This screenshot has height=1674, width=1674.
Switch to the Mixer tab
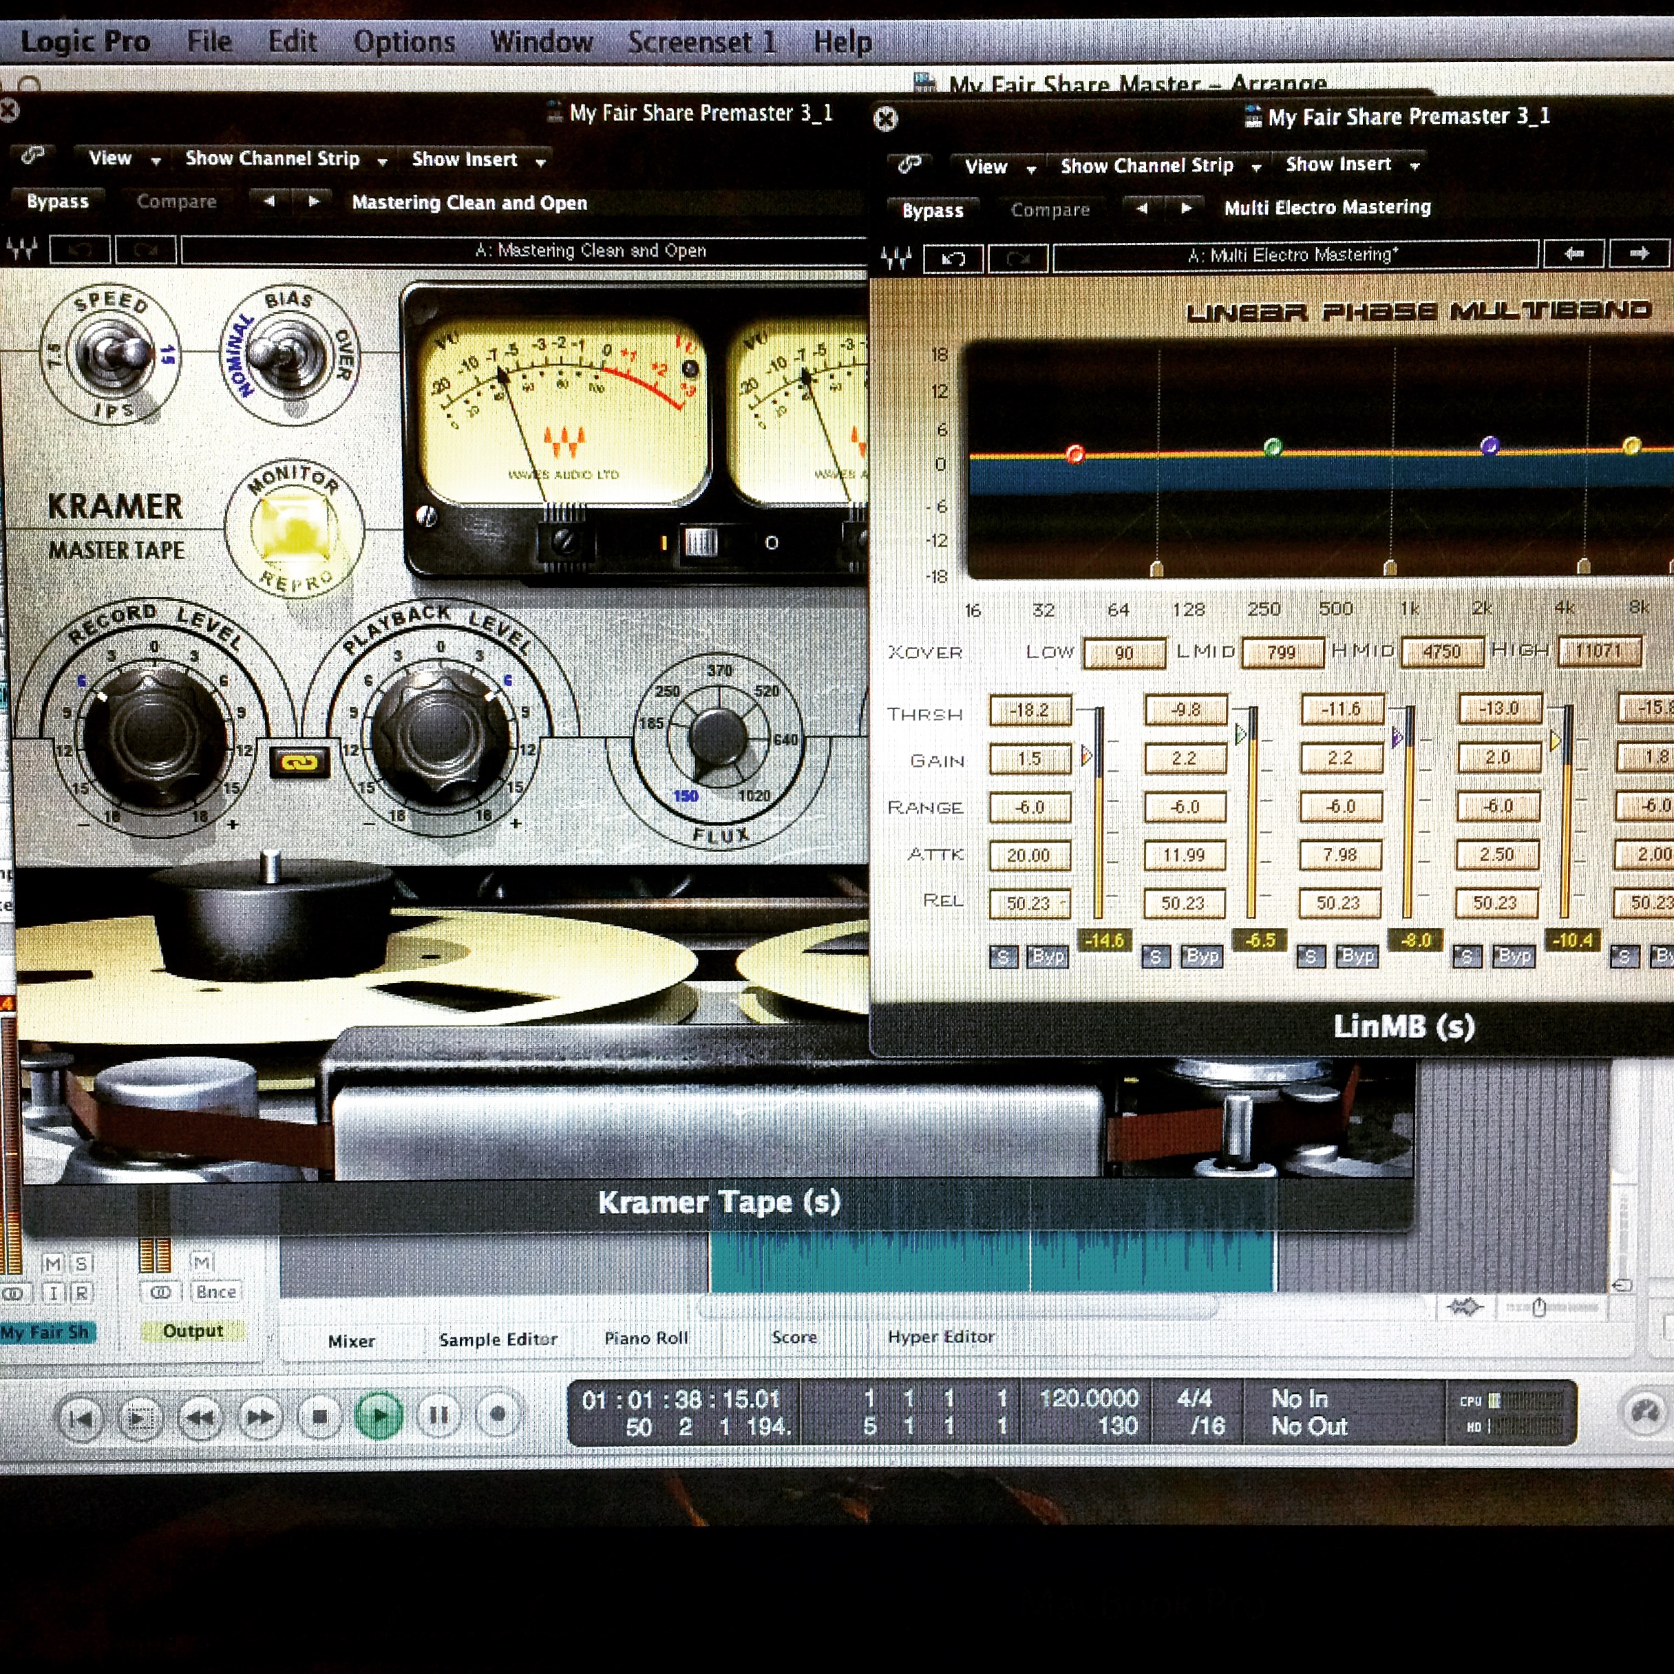[x=352, y=1340]
